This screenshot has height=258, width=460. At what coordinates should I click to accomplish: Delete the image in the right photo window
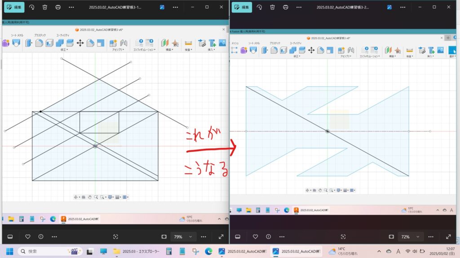[x=273, y=7]
